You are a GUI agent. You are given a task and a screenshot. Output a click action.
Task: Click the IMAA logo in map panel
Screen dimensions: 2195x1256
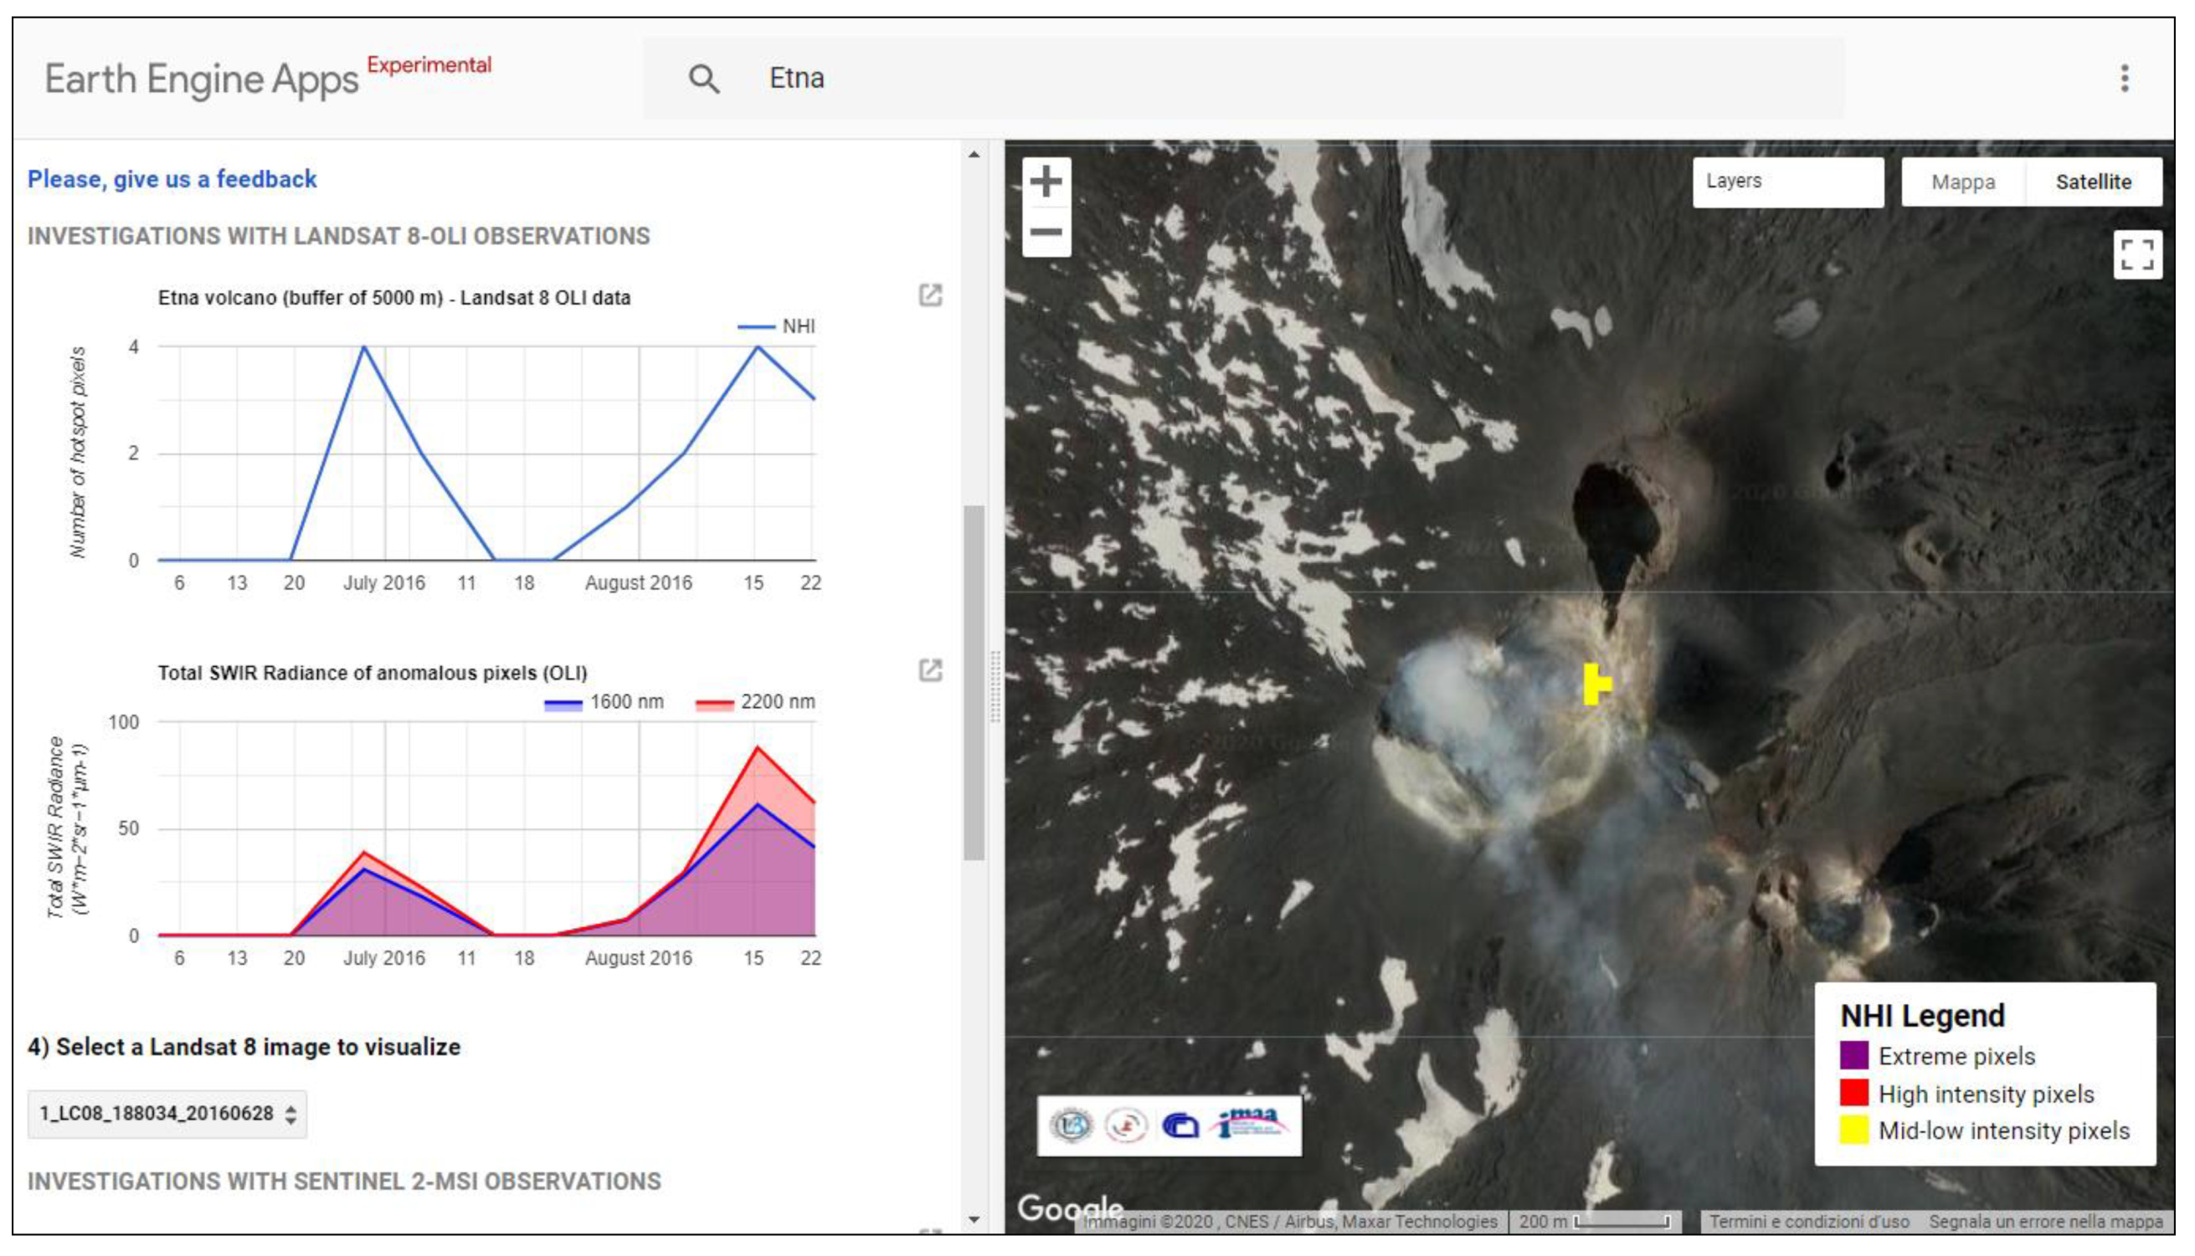[x=1252, y=1125]
